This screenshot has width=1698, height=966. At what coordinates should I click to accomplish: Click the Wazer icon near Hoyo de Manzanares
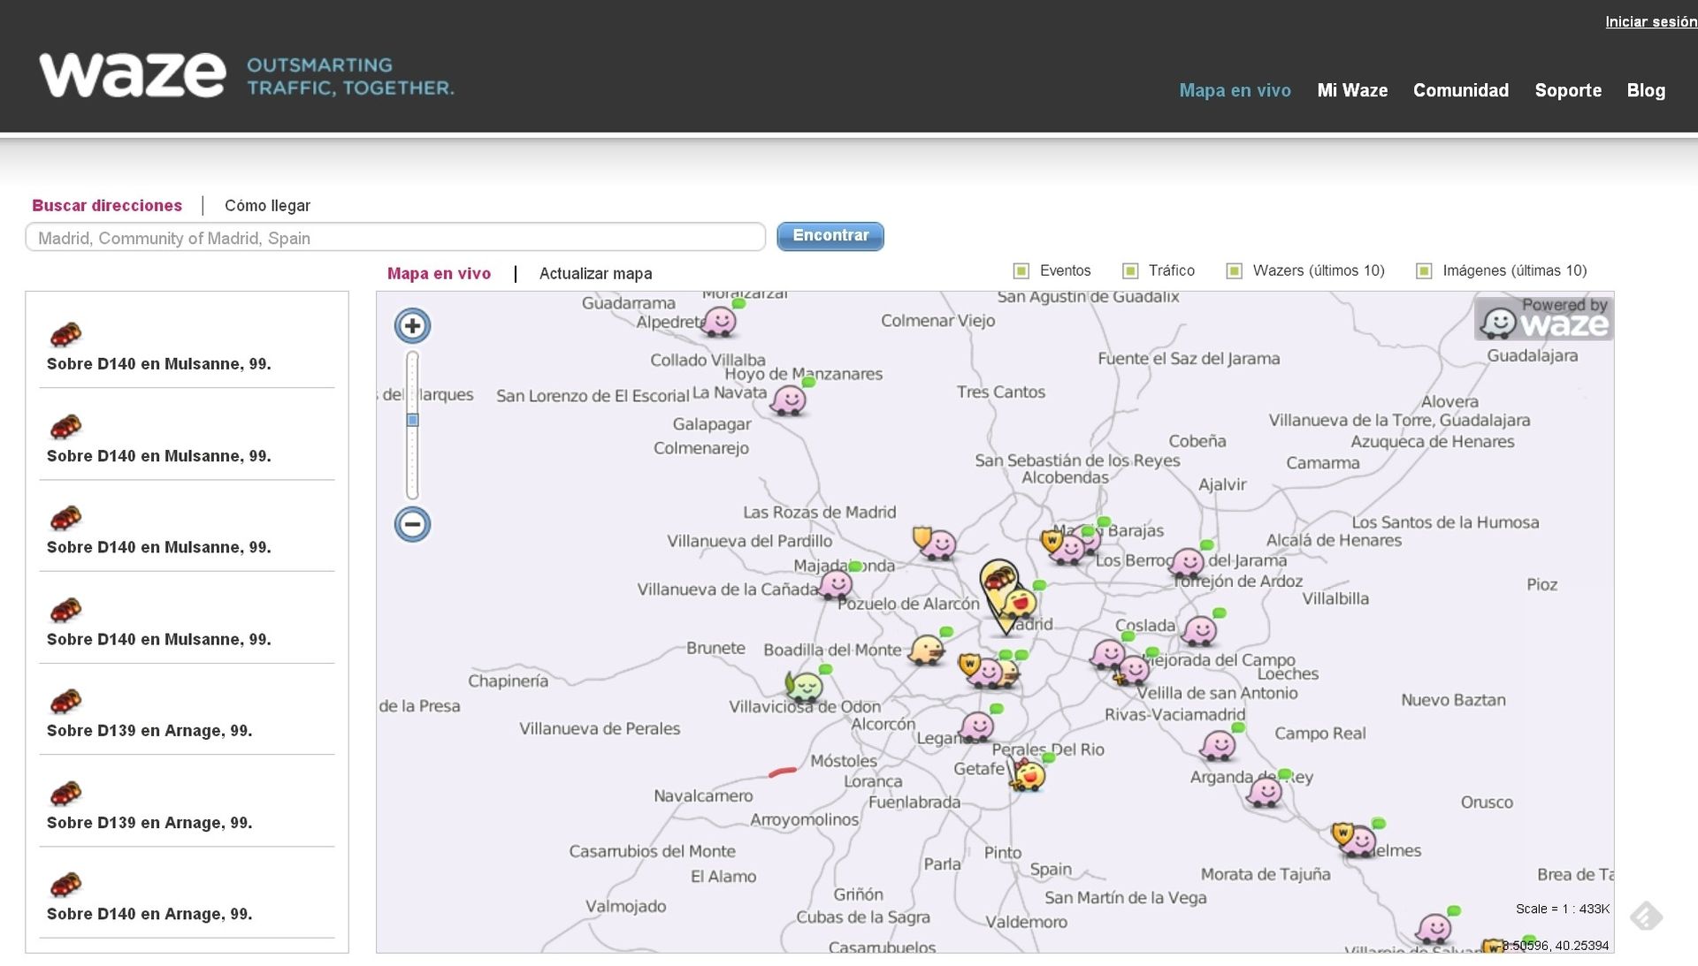pos(788,400)
